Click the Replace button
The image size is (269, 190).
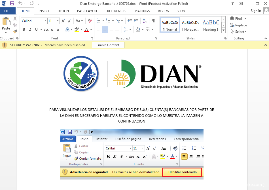[x=238, y=25]
